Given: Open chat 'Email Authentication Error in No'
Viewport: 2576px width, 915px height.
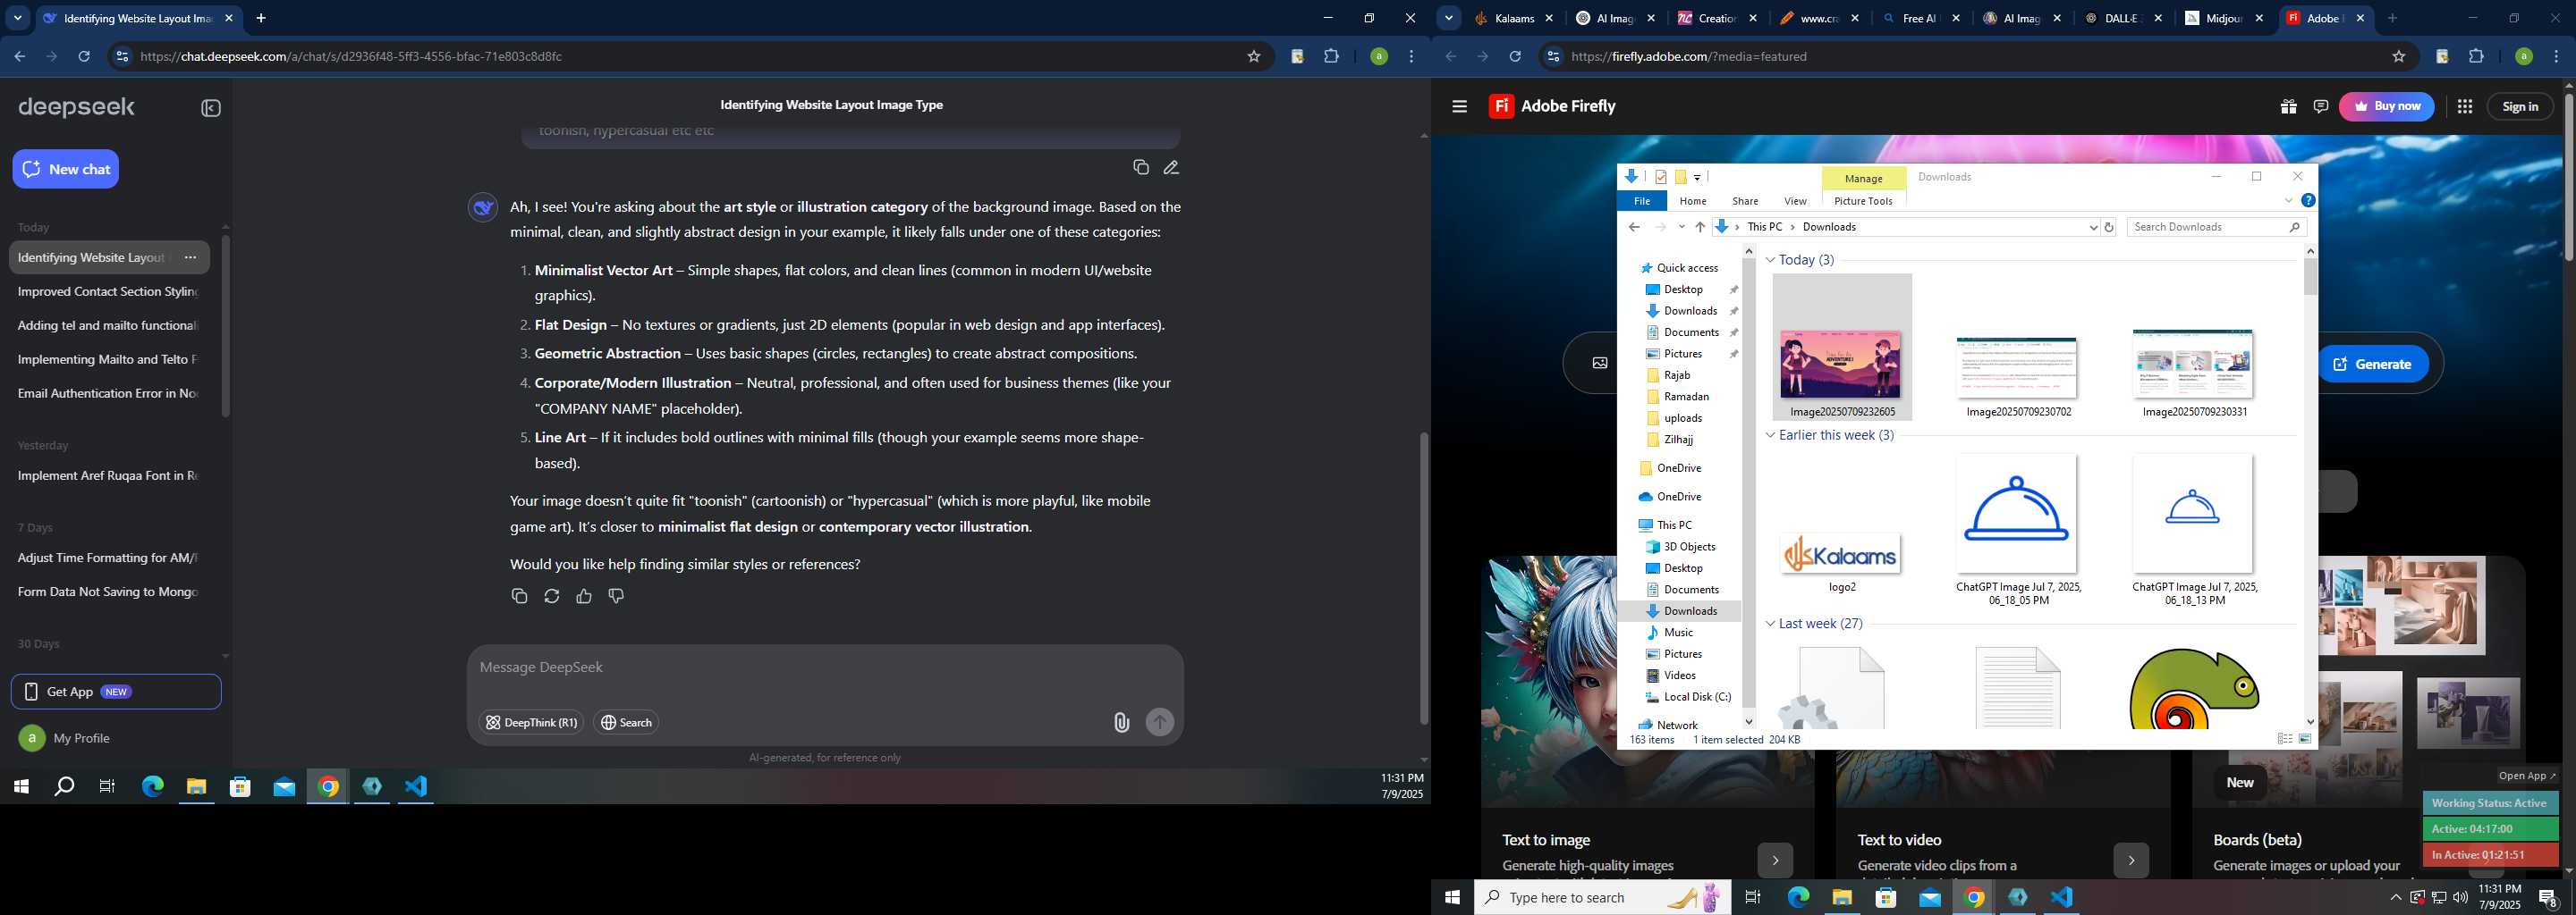Looking at the screenshot, I should (x=108, y=393).
